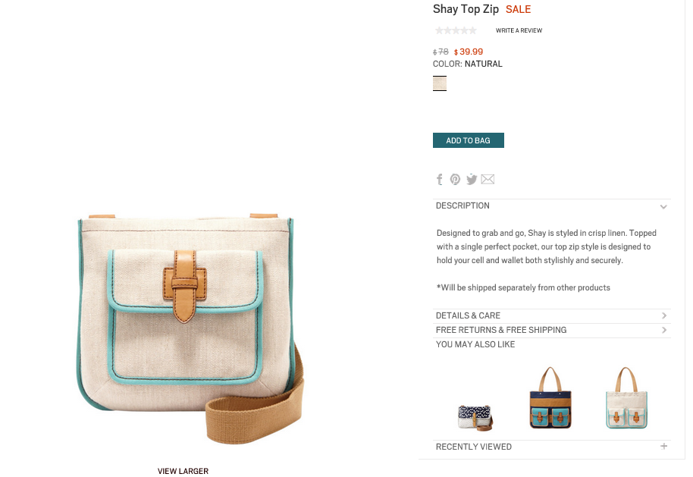Collapse the Description section chevron
Screen dimensions: 693x477
pos(663,206)
